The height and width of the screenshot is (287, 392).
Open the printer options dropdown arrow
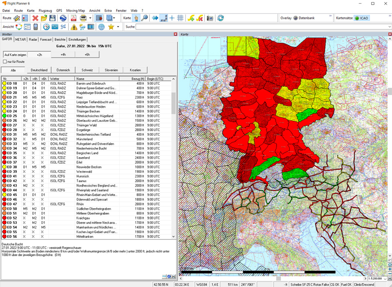[90, 18]
